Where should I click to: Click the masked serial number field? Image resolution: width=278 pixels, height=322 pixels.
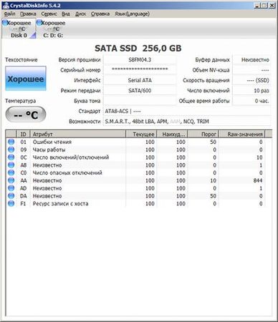tap(140, 70)
